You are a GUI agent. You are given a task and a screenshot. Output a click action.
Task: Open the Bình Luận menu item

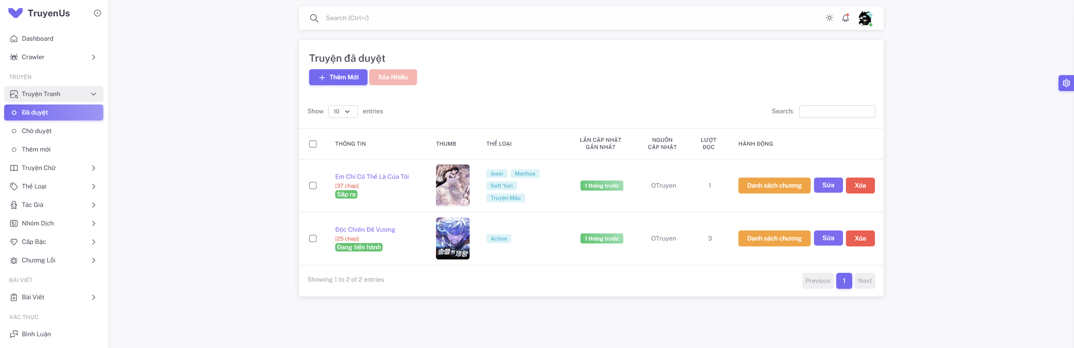pyautogui.click(x=36, y=334)
